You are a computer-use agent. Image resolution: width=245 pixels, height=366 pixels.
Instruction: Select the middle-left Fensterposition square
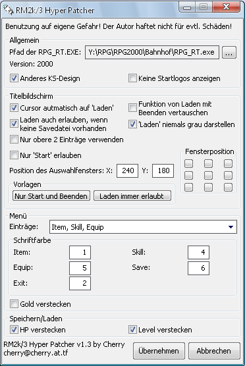(189, 175)
